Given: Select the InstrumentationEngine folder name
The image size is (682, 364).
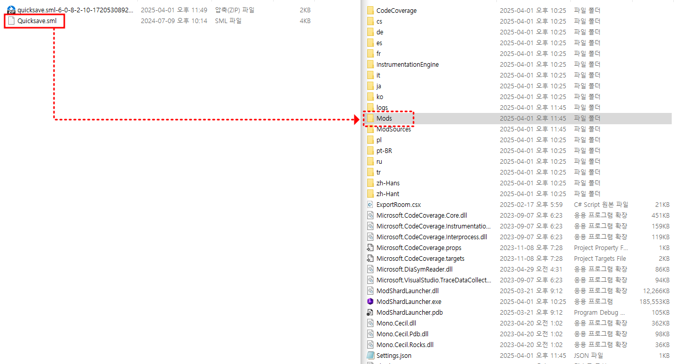Looking at the screenshot, I should [x=407, y=64].
